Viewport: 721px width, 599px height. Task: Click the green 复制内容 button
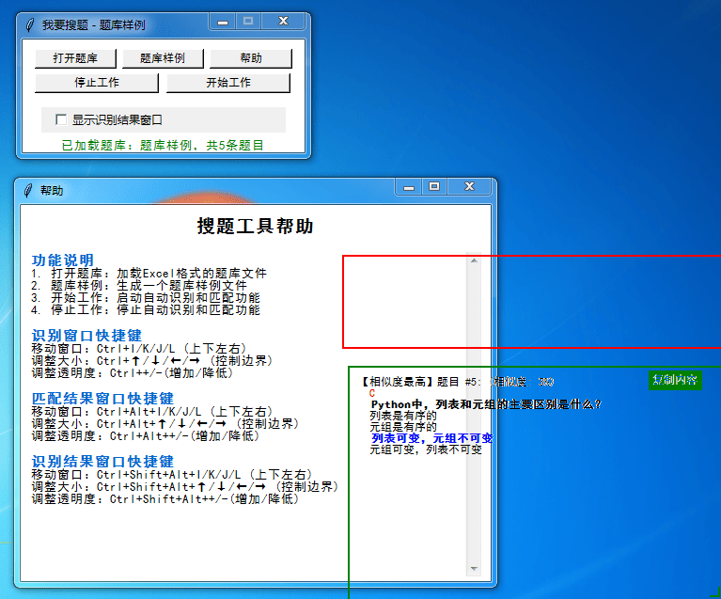point(675,380)
